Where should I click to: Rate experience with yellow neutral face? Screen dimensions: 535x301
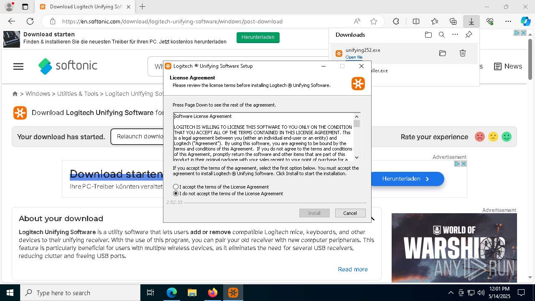(x=493, y=137)
